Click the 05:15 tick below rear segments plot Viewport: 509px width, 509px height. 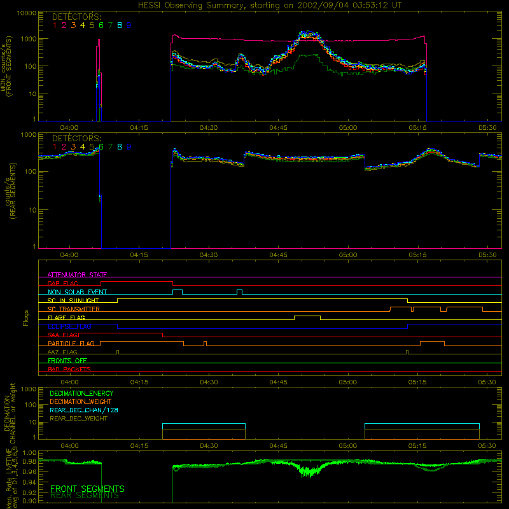417,255
